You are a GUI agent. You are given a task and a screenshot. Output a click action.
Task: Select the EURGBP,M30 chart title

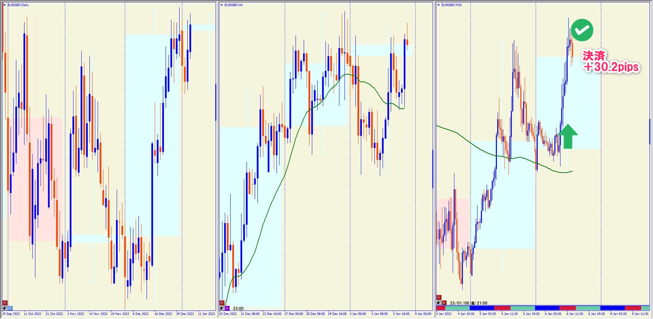pyautogui.click(x=451, y=5)
